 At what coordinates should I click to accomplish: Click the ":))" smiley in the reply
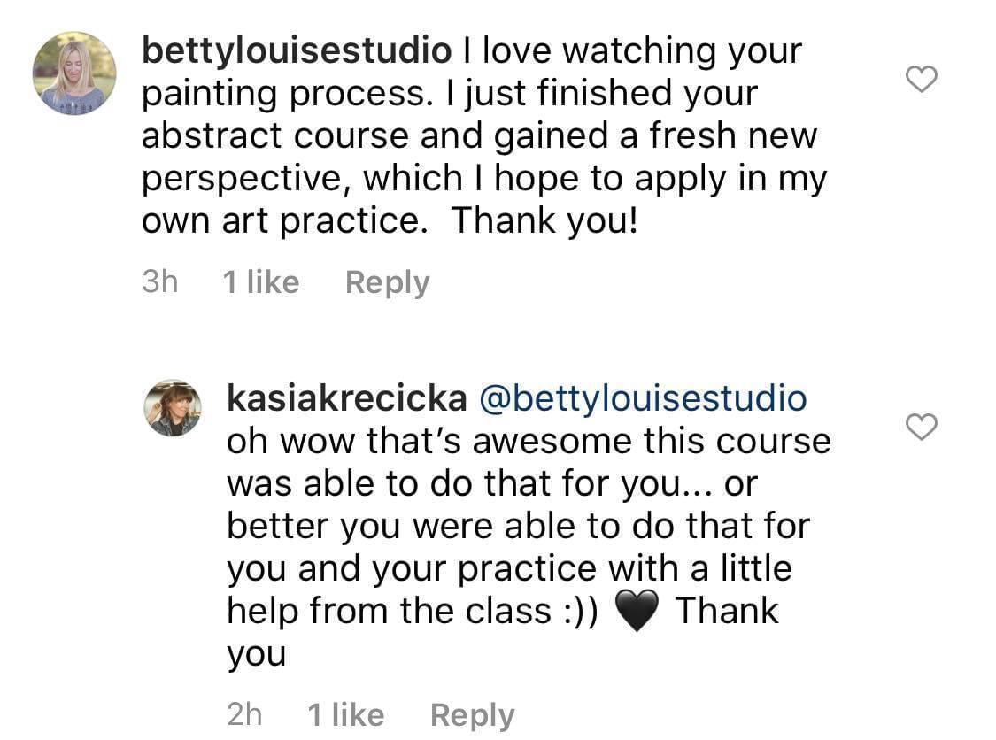581,612
